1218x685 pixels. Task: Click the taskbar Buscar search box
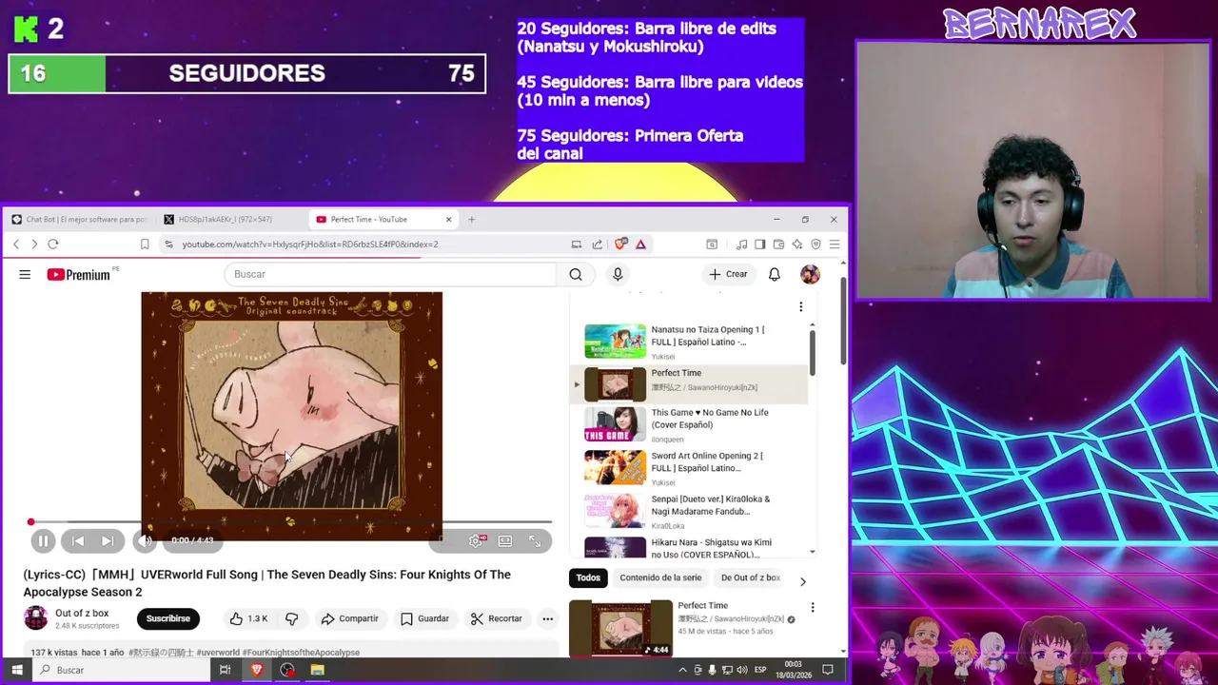coord(119,670)
